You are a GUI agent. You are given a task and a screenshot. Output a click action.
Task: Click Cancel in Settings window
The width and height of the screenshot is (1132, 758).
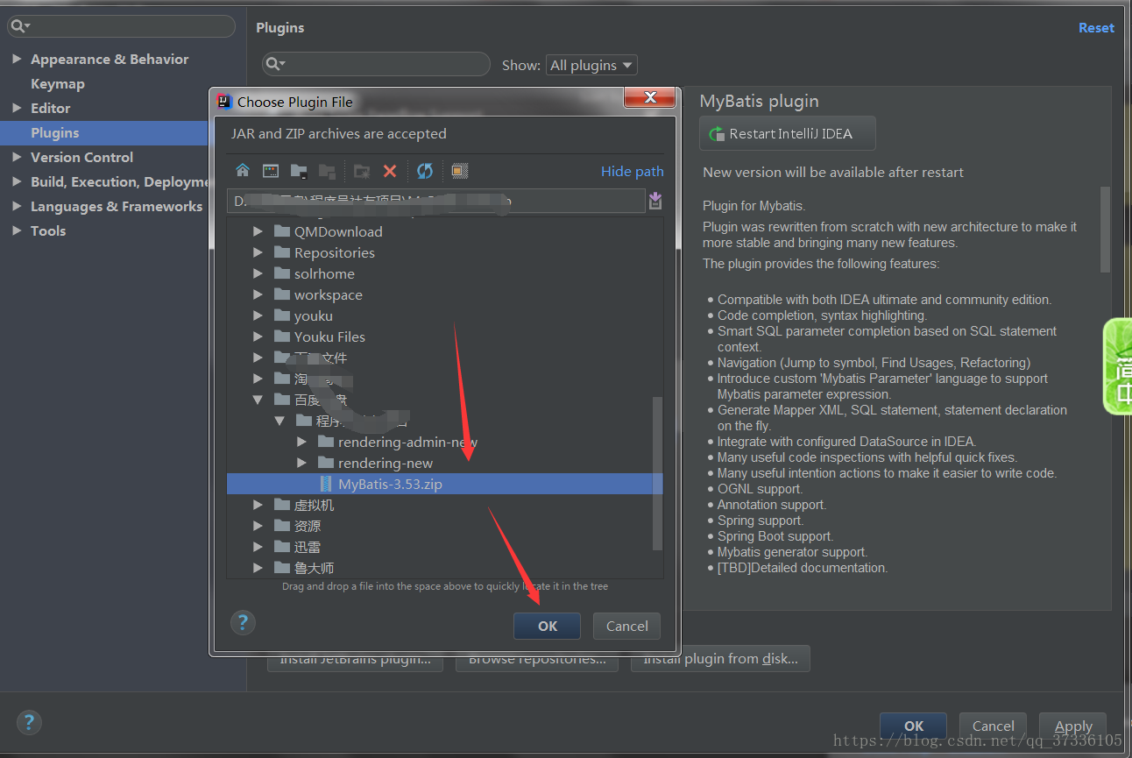[994, 726]
